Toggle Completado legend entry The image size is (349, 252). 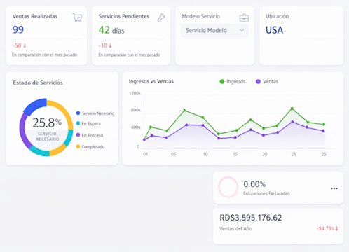90,146
